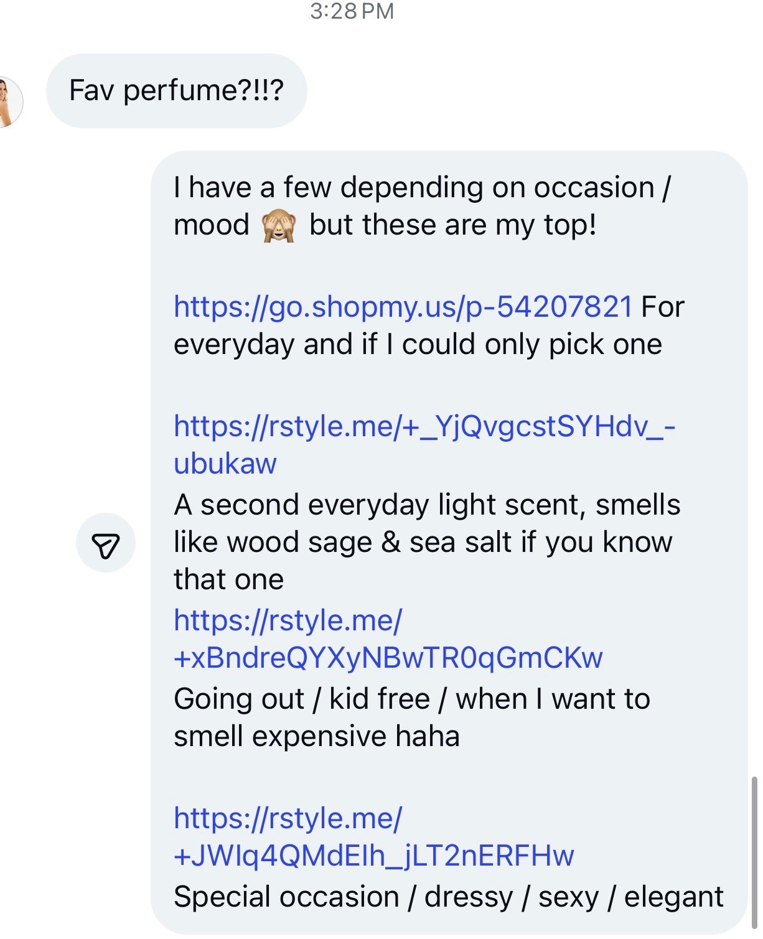The height and width of the screenshot is (939, 763).
Task: Follow the rstyle.me link ending in GmCKw
Action: 388,658
